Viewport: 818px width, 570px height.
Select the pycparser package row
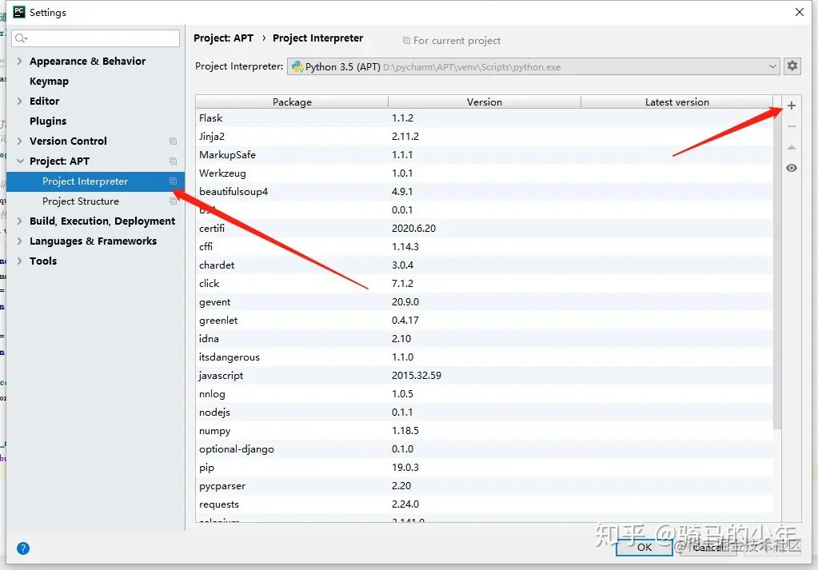tap(485, 485)
